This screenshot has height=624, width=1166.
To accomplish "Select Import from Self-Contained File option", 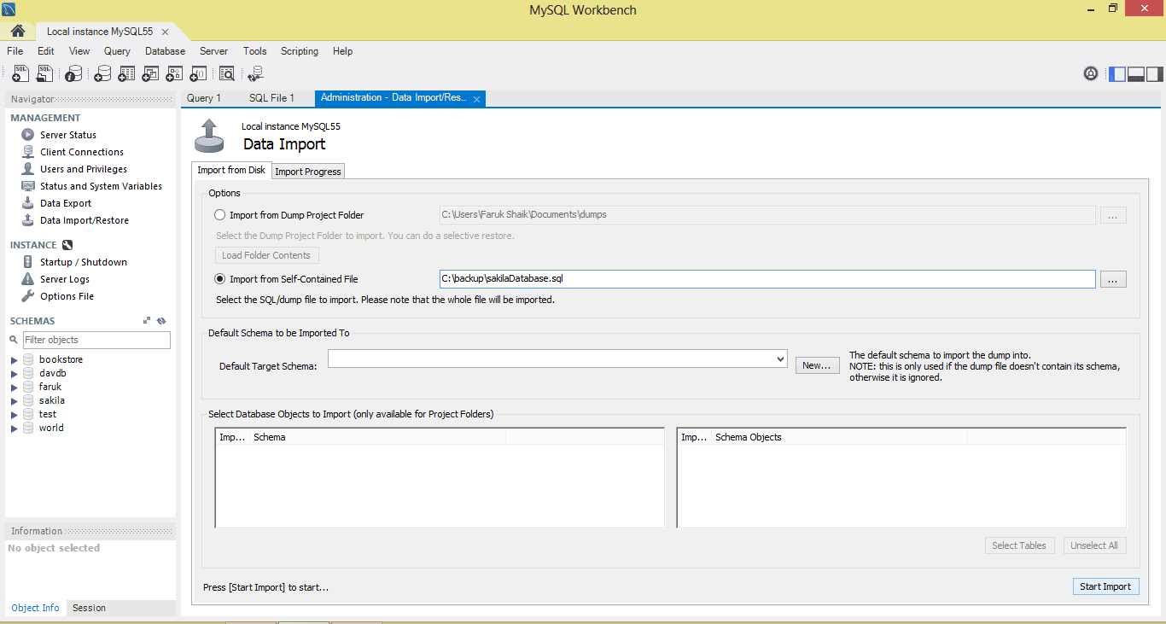I will [219, 278].
